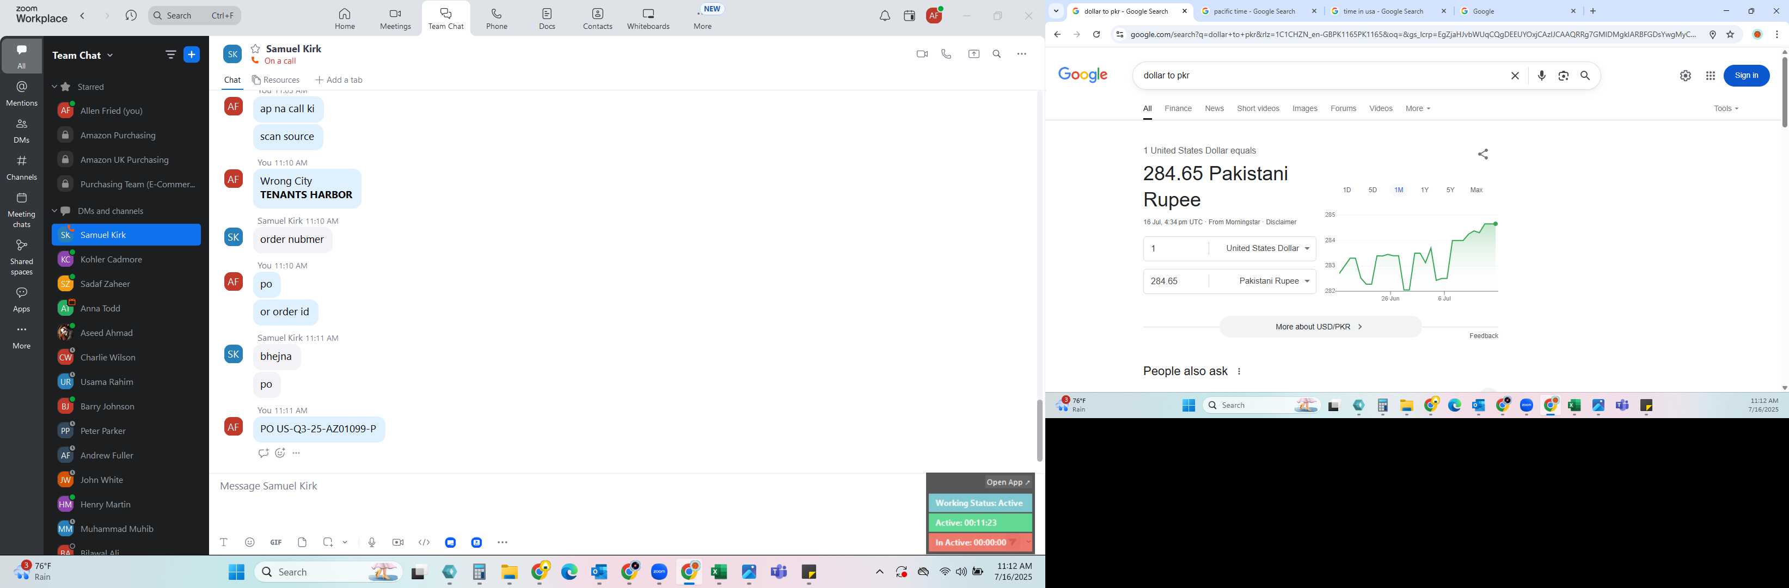1789x588 pixels.
Task: Start a phone call with Samuel Kirk
Action: tap(946, 54)
